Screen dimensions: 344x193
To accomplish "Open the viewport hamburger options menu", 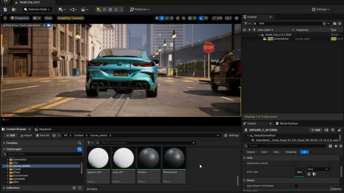I will click(x=5, y=18).
